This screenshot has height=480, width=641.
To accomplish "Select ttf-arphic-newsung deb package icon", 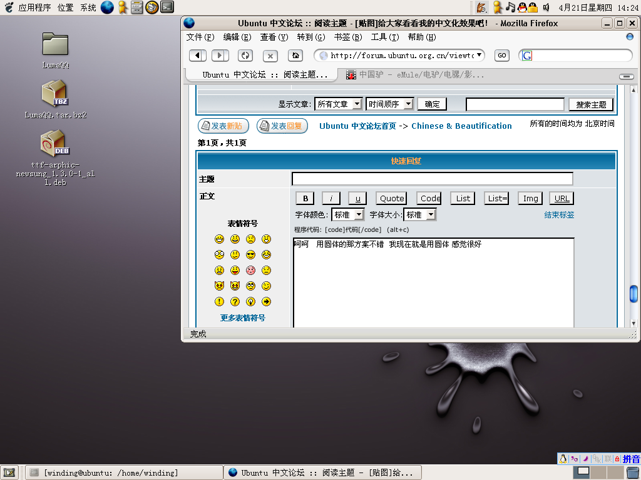I will [x=55, y=143].
